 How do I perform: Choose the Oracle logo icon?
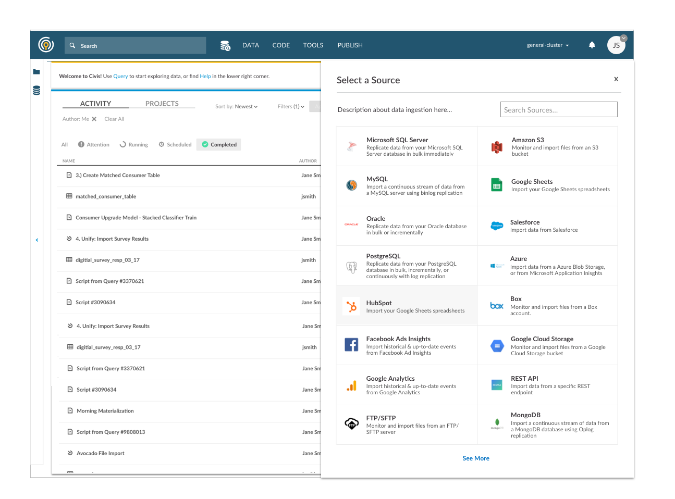pyautogui.click(x=351, y=224)
